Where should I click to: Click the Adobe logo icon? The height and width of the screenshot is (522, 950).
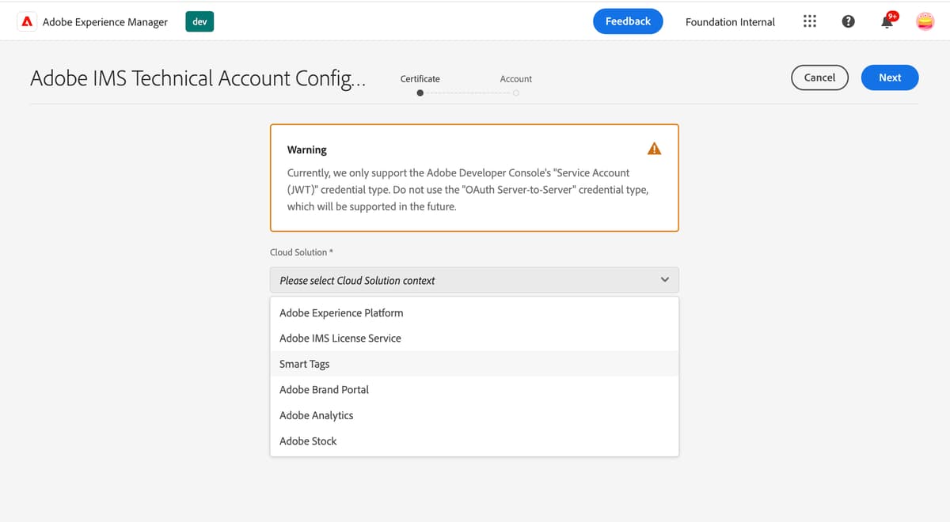pyautogui.click(x=28, y=22)
